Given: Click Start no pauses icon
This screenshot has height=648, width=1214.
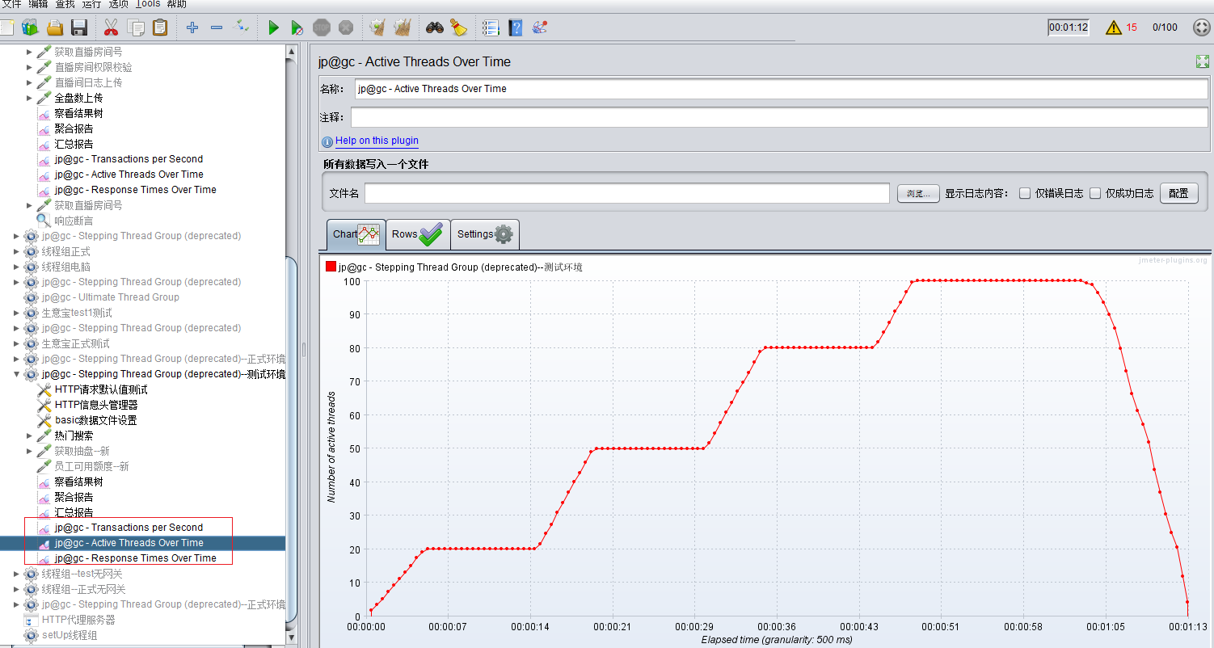Looking at the screenshot, I should (297, 27).
